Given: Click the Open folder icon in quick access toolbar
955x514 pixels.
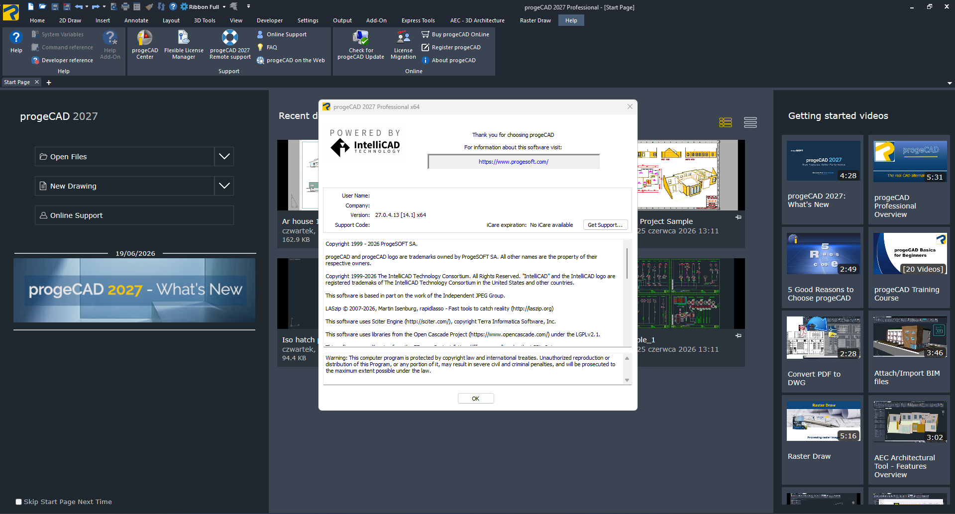Looking at the screenshot, I should coord(42,6).
